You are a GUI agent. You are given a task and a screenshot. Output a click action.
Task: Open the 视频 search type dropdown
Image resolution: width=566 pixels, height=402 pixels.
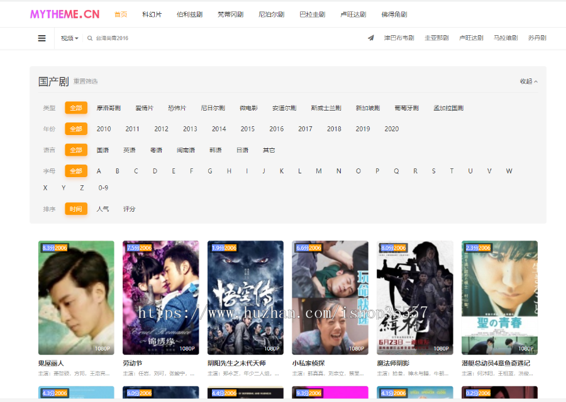click(69, 38)
